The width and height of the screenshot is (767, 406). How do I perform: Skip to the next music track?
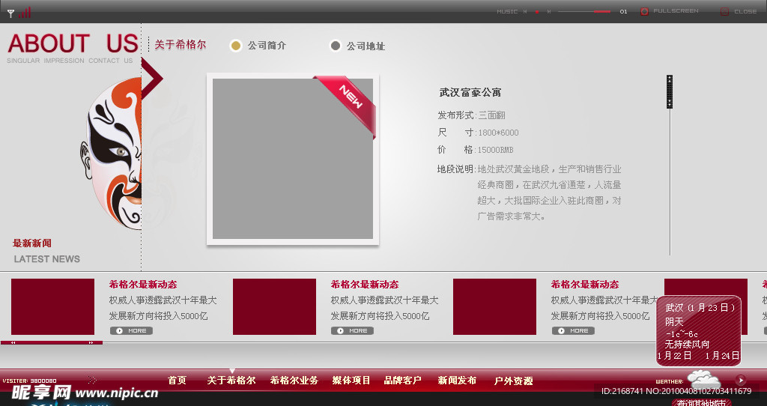point(549,11)
